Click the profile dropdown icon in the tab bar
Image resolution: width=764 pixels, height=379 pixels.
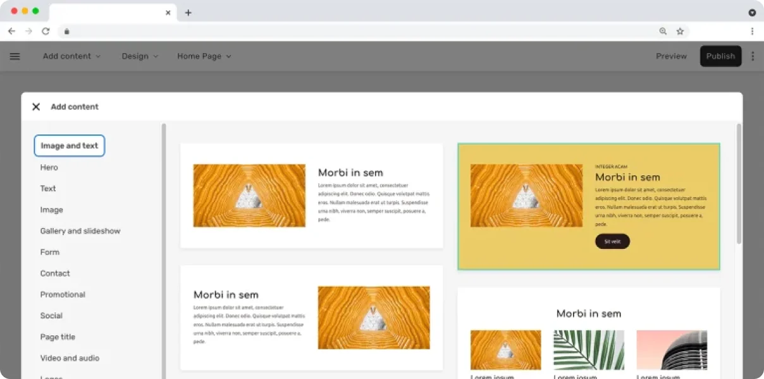tap(752, 13)
